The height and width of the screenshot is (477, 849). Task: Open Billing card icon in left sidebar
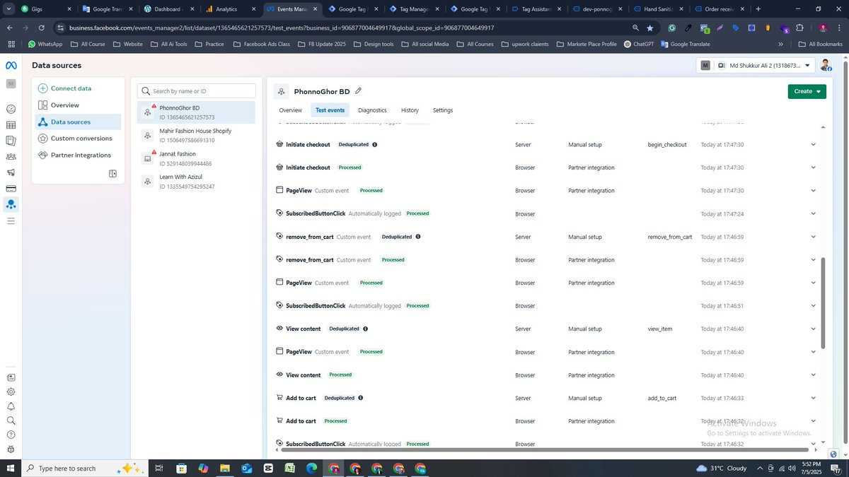pyautogui.click(x=11, y=189)
